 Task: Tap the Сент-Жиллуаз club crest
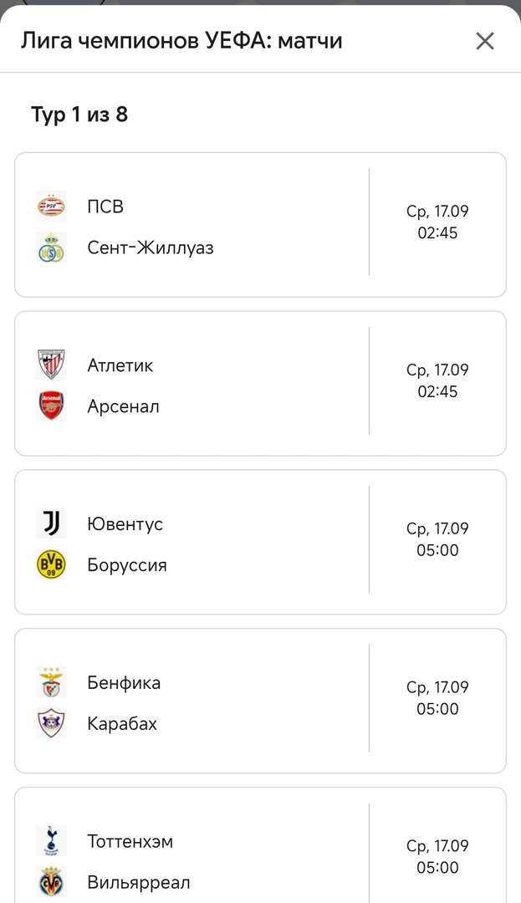click(51, 247)
